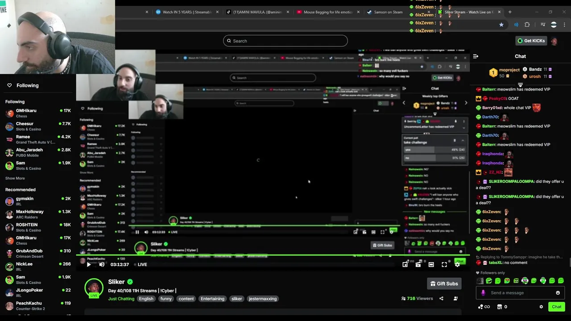Open Ramee channel in sidebar
The width and height of the screenshot is (571, 321).
pos(38,139)
